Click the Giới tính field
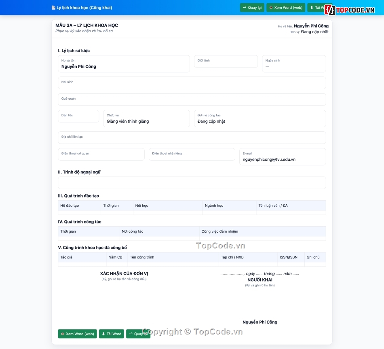 pyautogui.click(x=226, y=61)
